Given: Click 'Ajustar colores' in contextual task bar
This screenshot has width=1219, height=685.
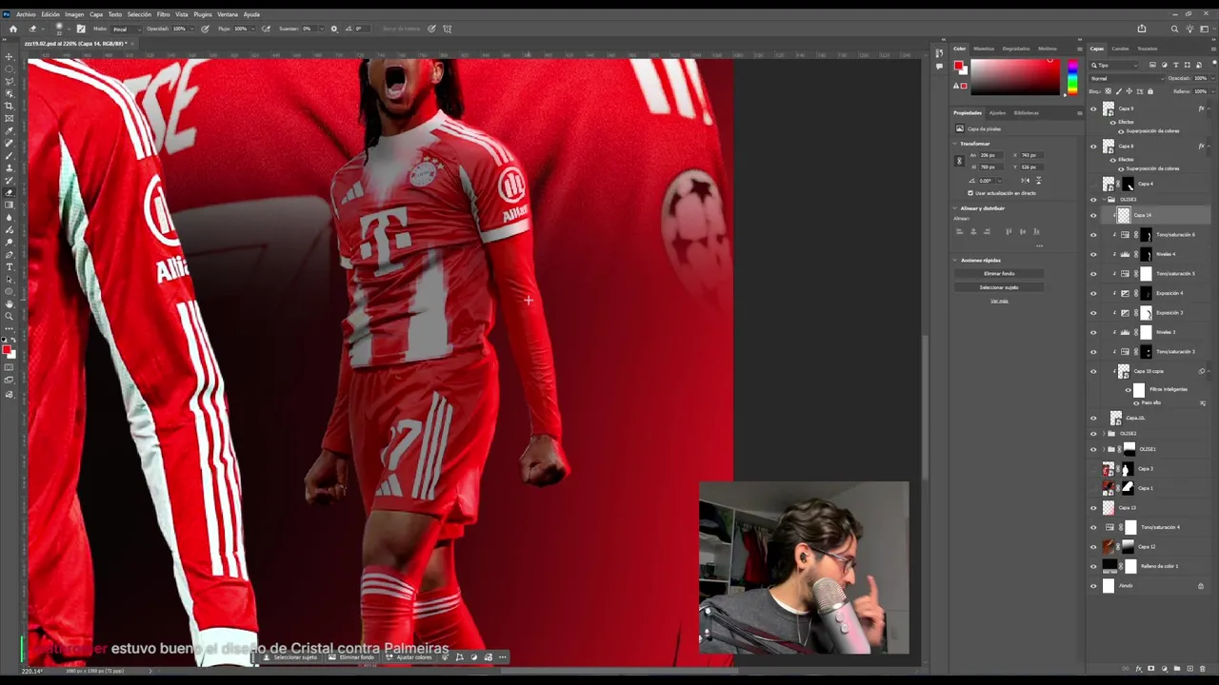Looking at the screenshot, I should pos(410,657).
